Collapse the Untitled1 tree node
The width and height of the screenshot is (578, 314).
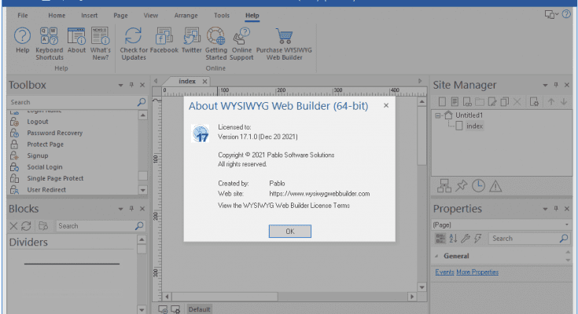click(437, 115)
